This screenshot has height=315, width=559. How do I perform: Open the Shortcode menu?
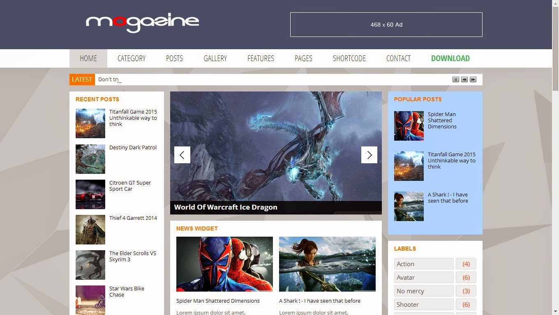(x=349, y=58)
